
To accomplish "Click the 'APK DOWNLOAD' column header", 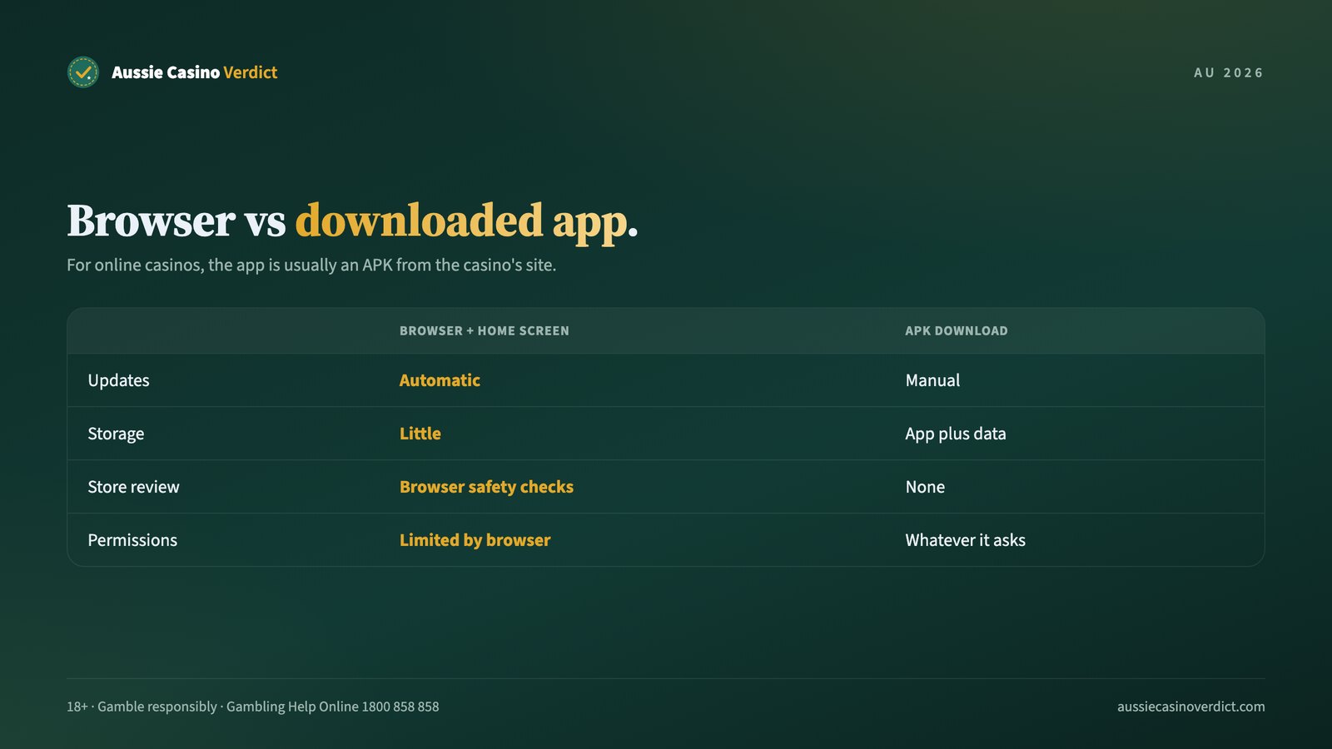I will (x=957, y=331).
